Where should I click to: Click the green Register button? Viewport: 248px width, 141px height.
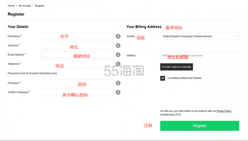[x=200, y=126]
